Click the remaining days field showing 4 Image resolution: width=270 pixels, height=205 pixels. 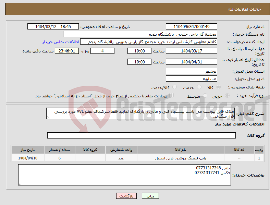tap(102, 51)
